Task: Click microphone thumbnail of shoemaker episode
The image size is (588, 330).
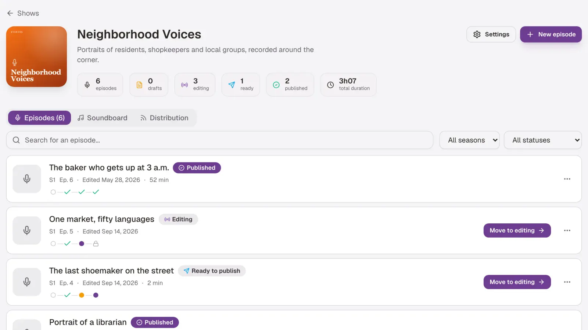Action: click(27, 282)
